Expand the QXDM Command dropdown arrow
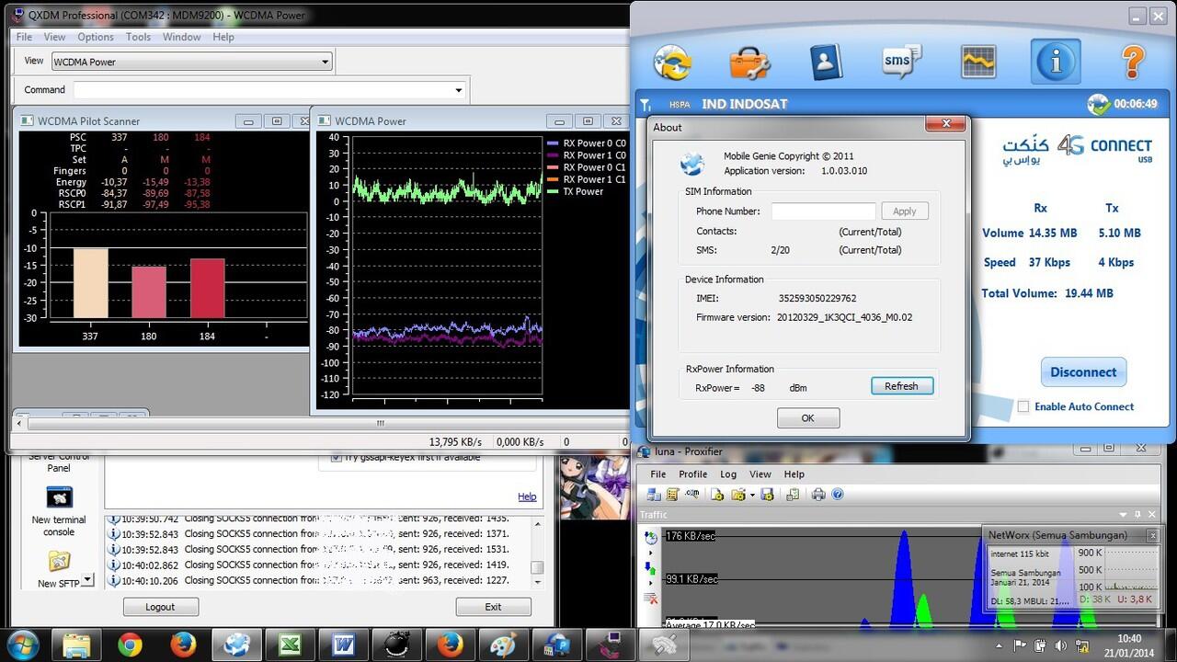Image resolution: width=1177 pixels, height=662 pixels. click(x=458, y=90)
